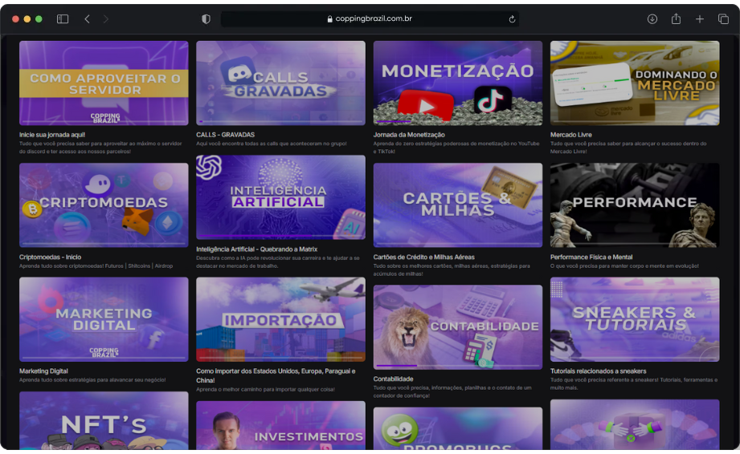Viewport: 740px width, 454px height.
Task: Click the 'Aqui você encontra todas as calls' description
Action: [x=271, y=144]
